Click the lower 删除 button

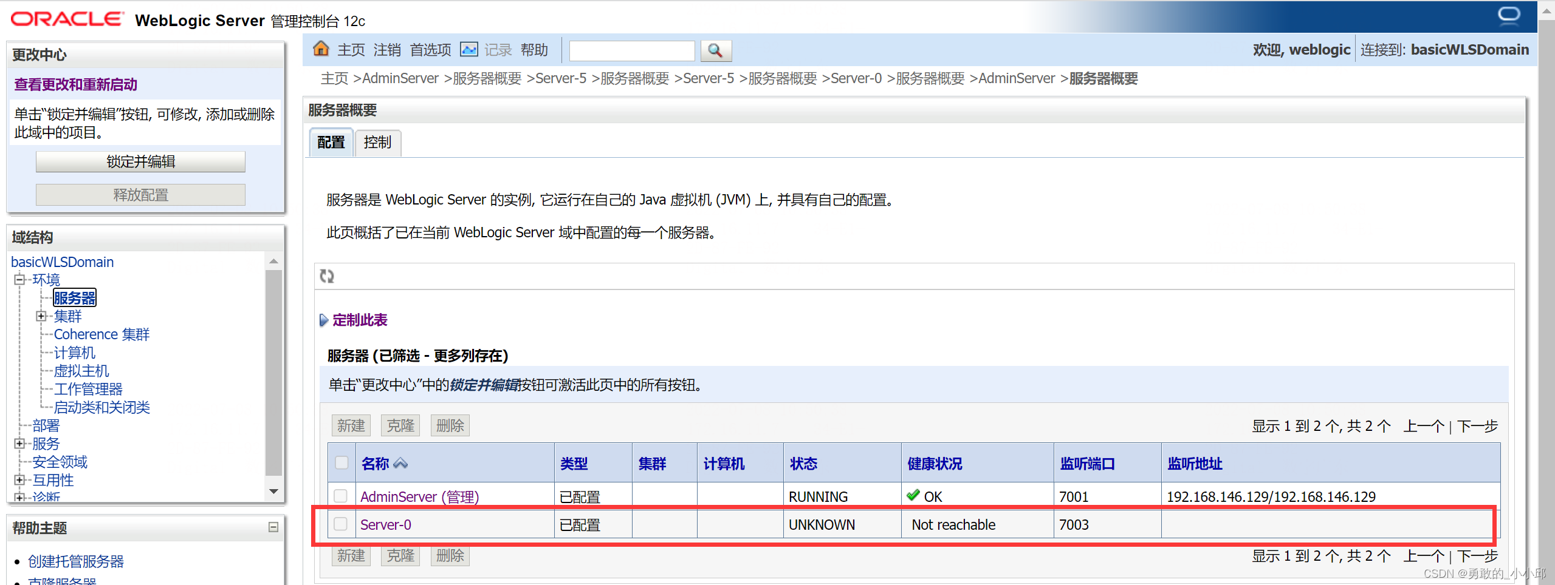[450, 555]
